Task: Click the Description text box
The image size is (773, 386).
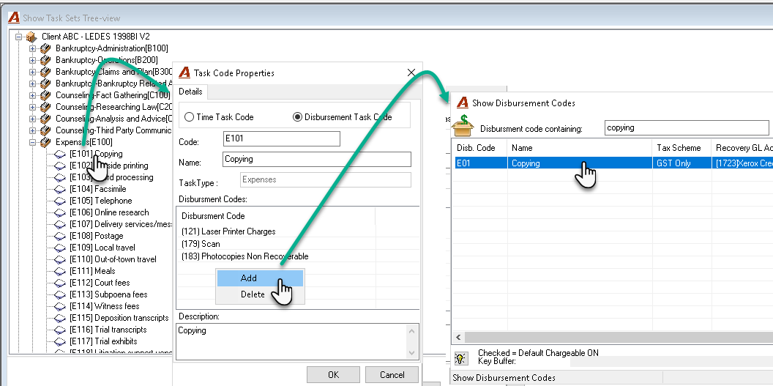Action: coord(291,341)
